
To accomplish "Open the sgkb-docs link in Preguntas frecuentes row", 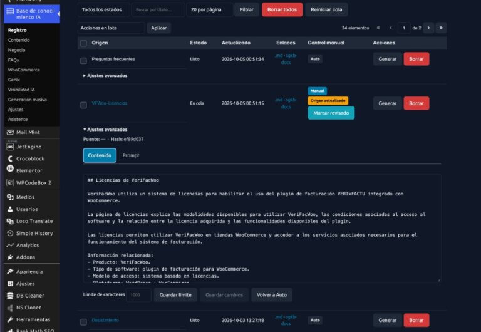I will coord(286,59).
